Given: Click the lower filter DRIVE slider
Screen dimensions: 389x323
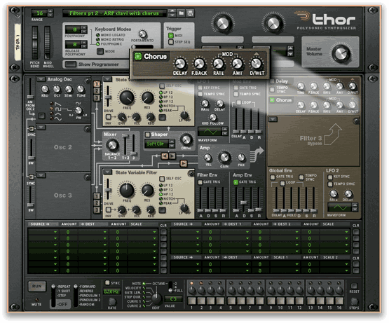Looking at the screenshot, I should [108, 191].
